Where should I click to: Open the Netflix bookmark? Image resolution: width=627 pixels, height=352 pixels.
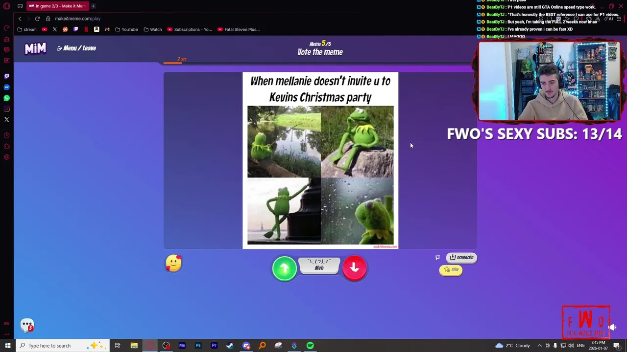86,29
